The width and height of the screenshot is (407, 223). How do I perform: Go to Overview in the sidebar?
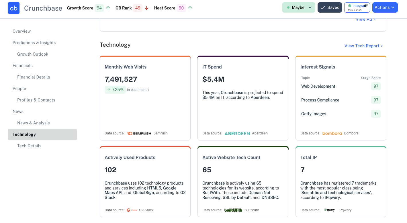point(22,31)
